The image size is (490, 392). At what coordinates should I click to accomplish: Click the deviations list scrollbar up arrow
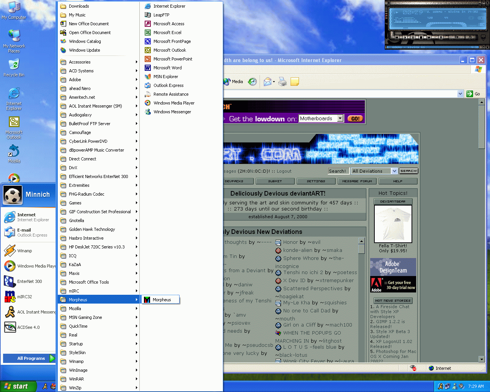[361, 241]
